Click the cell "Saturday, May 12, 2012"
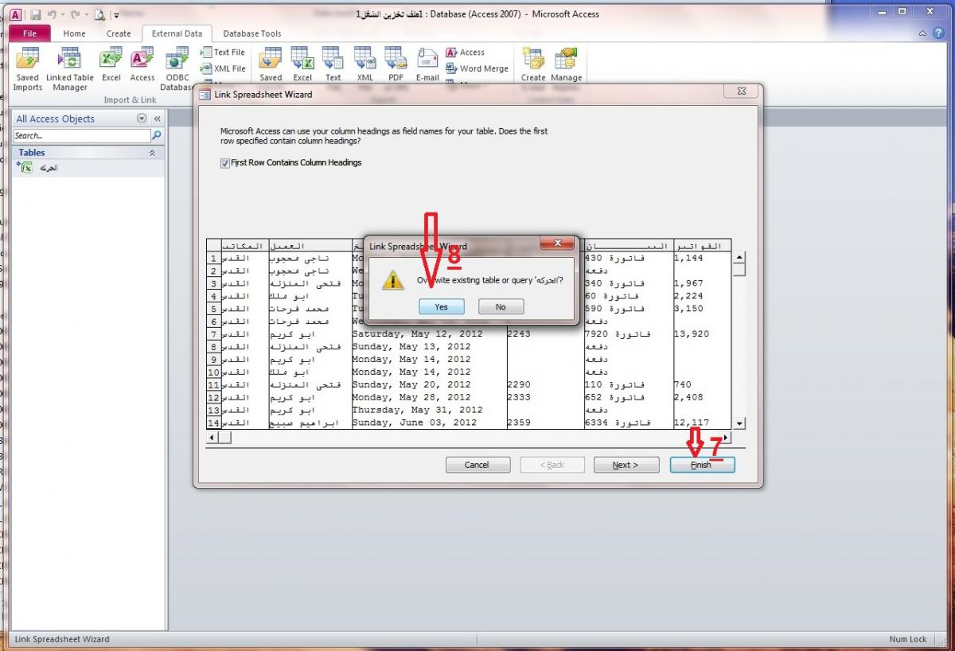 [428, 334]
